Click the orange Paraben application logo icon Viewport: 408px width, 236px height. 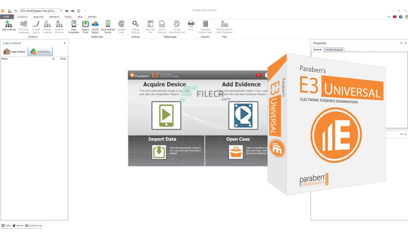[x=2, y=11]
